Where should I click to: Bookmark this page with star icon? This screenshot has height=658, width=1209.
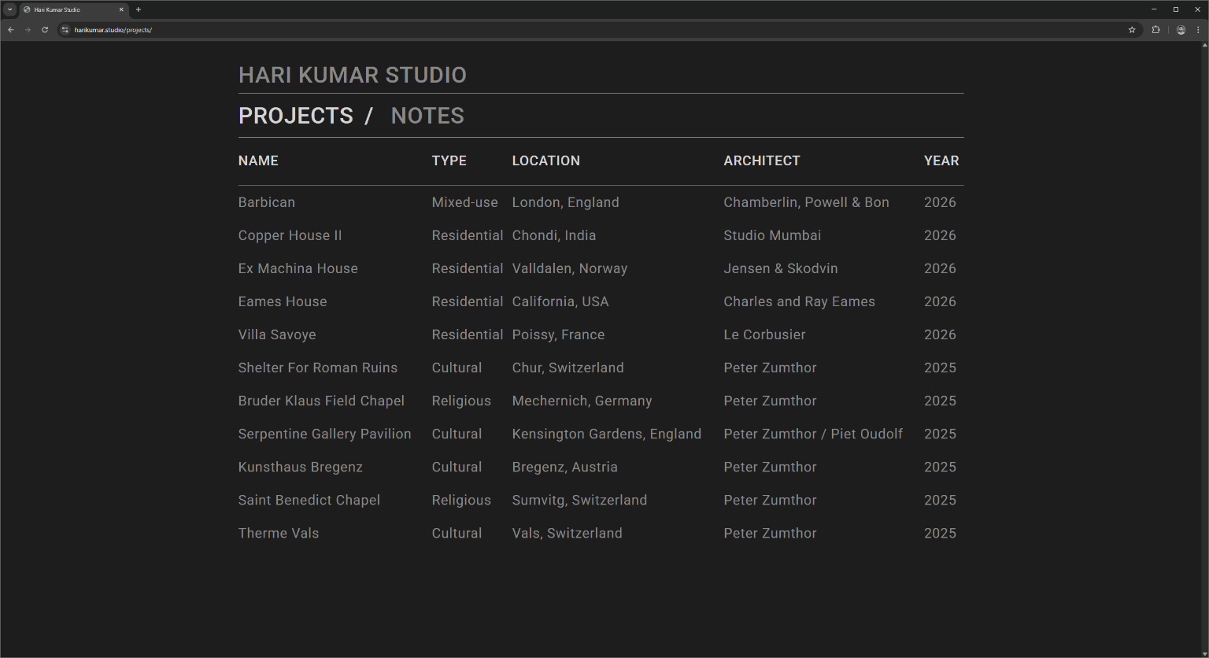point(1132,30)
